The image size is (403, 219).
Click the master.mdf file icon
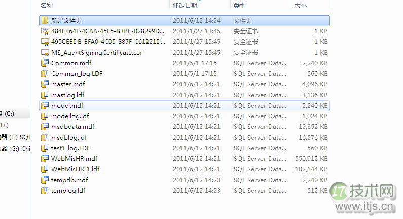45,84
